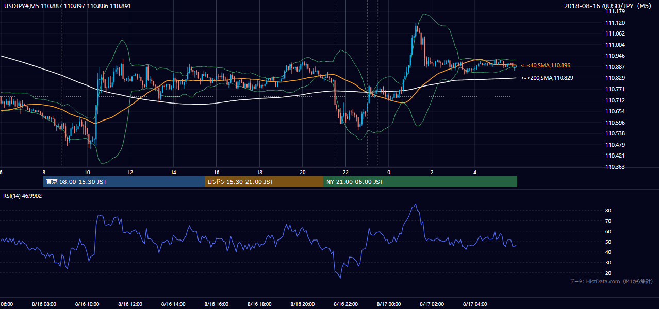Click the 110.596 price axis label
Viewport: 659px width, 309px height.
click(615, 123)
